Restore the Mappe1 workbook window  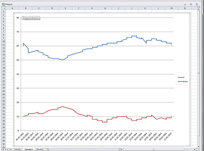191,4
